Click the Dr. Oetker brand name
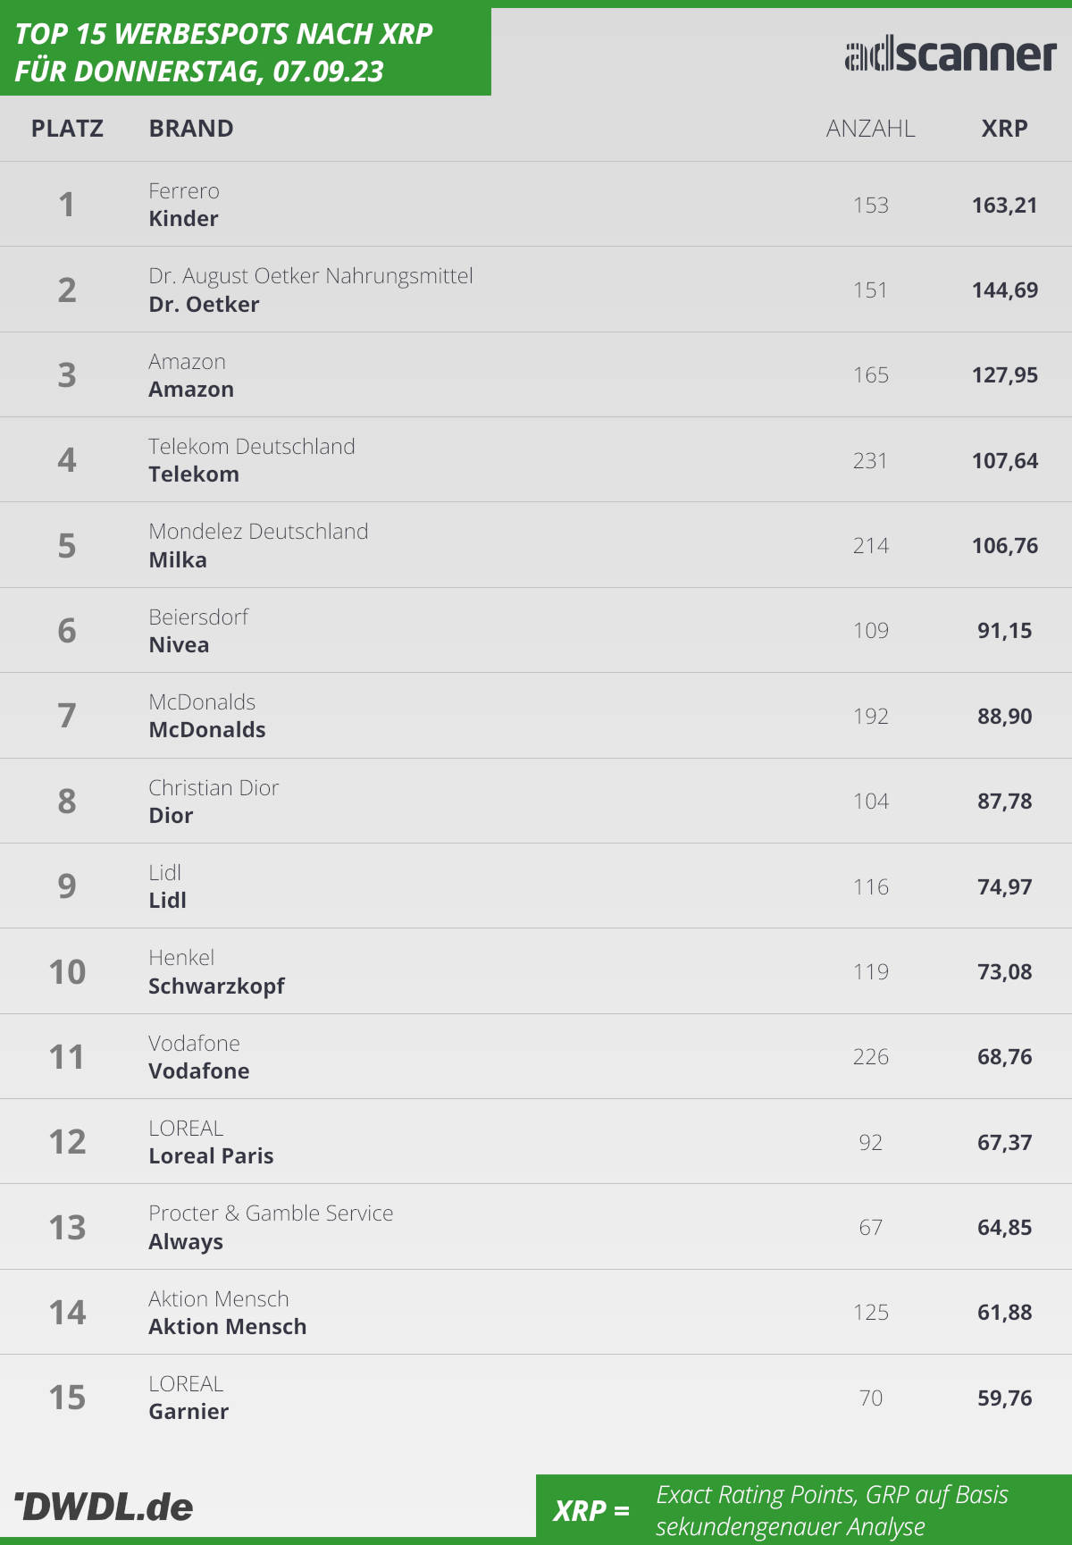The image size is (1072, 1545). [x=204, y=305]
